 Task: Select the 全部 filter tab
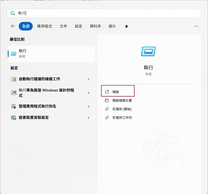26,26
